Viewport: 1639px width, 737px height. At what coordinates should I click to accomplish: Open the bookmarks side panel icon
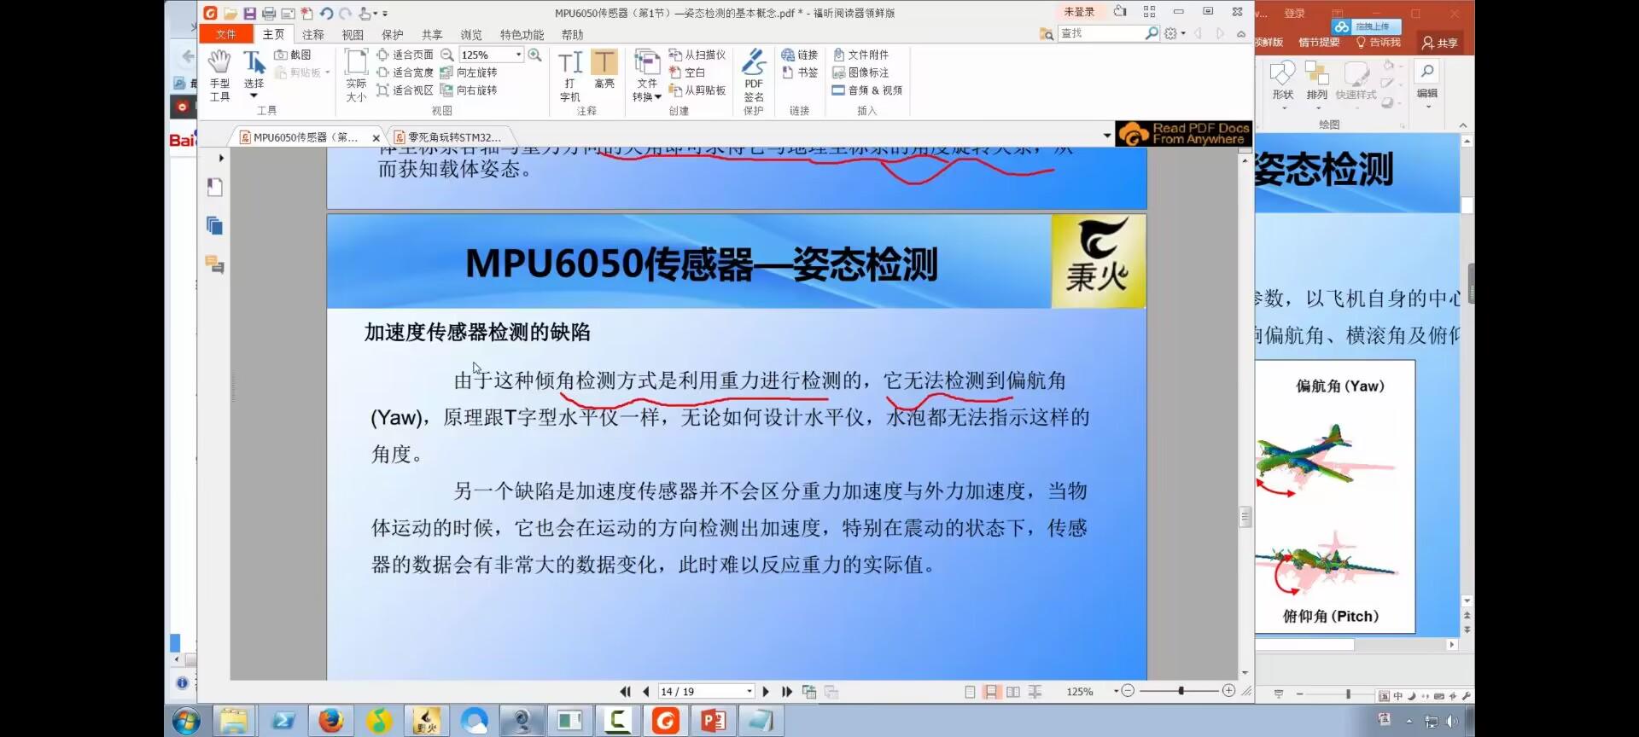click(x=215, y=187)
